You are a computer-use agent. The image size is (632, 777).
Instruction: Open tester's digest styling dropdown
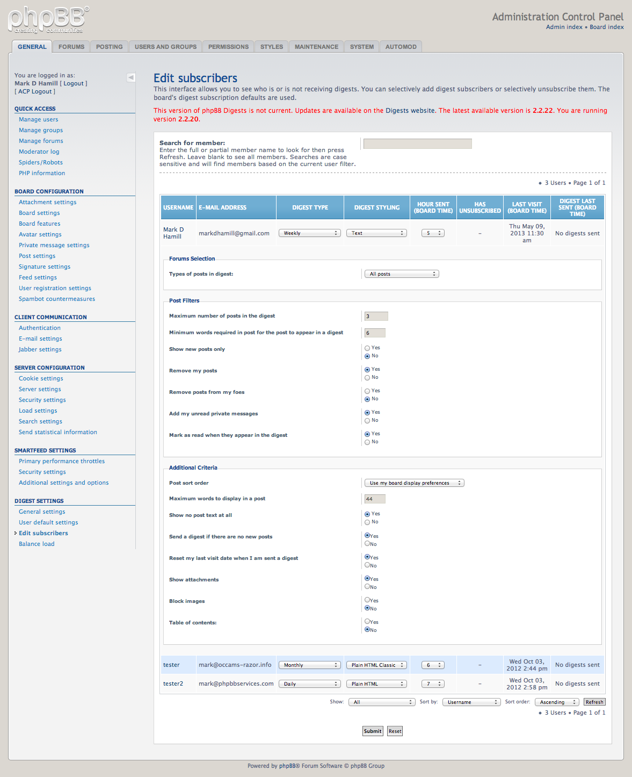tap(376, 665)
